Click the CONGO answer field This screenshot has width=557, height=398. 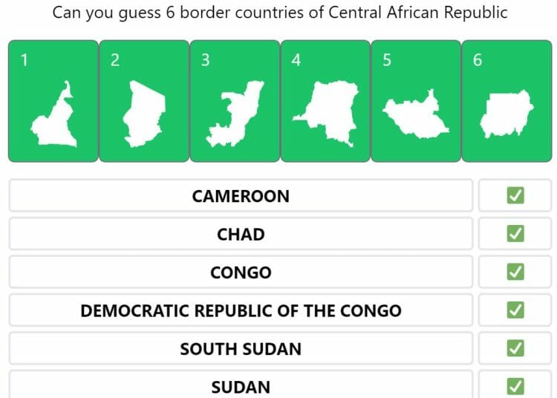click(241, 272)
